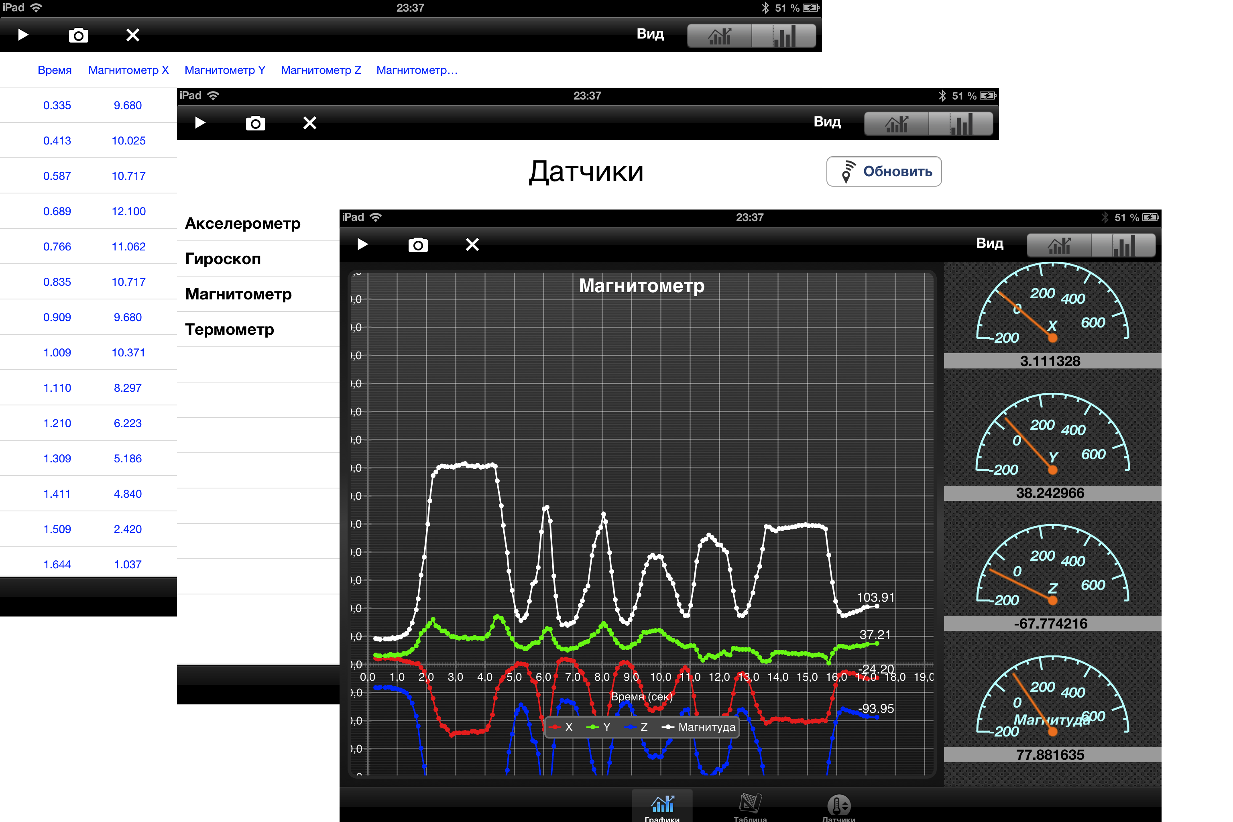
Task: Click the Магнитометр X column header
Action: 128,70
